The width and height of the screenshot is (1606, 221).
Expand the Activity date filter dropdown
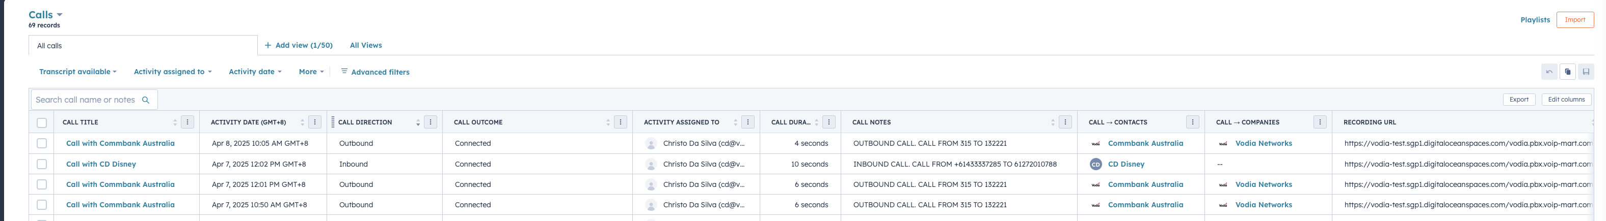255,72
